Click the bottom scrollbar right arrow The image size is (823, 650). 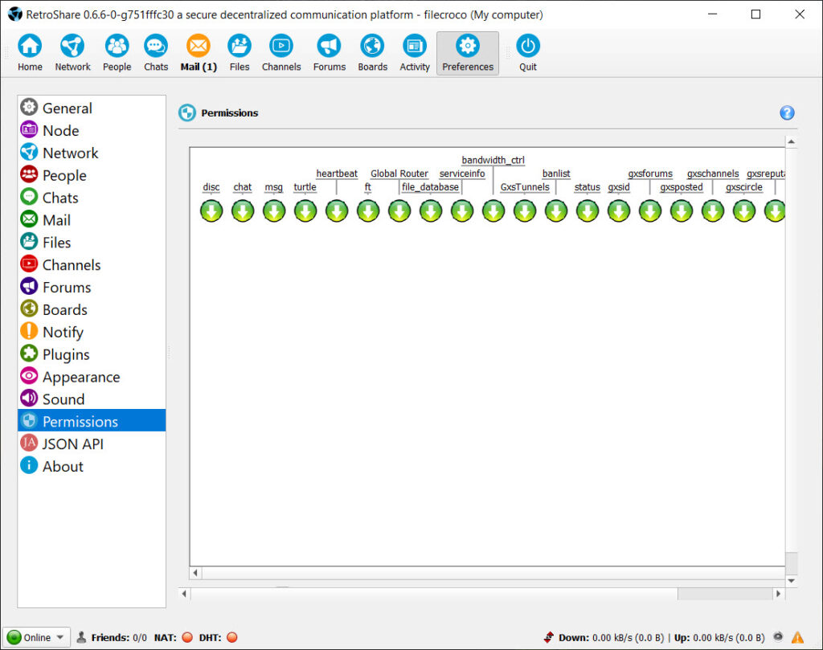pos(778,593)
